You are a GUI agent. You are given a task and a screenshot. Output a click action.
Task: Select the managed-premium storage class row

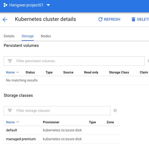coord(62,139)
